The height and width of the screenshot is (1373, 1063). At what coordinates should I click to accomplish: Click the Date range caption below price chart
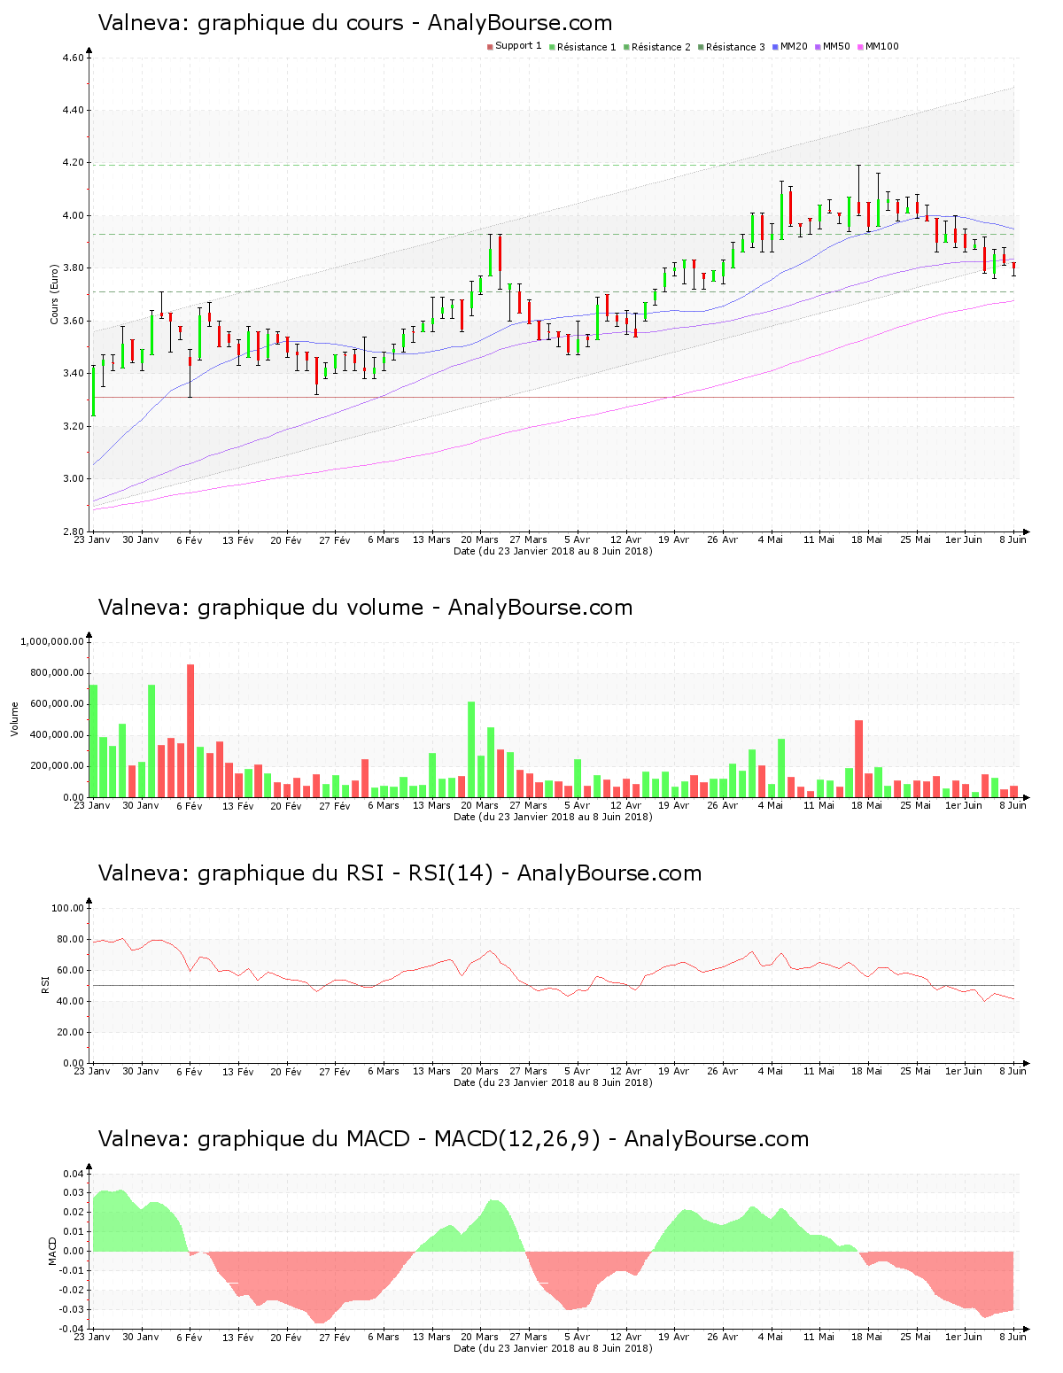(x=553, y=551)
